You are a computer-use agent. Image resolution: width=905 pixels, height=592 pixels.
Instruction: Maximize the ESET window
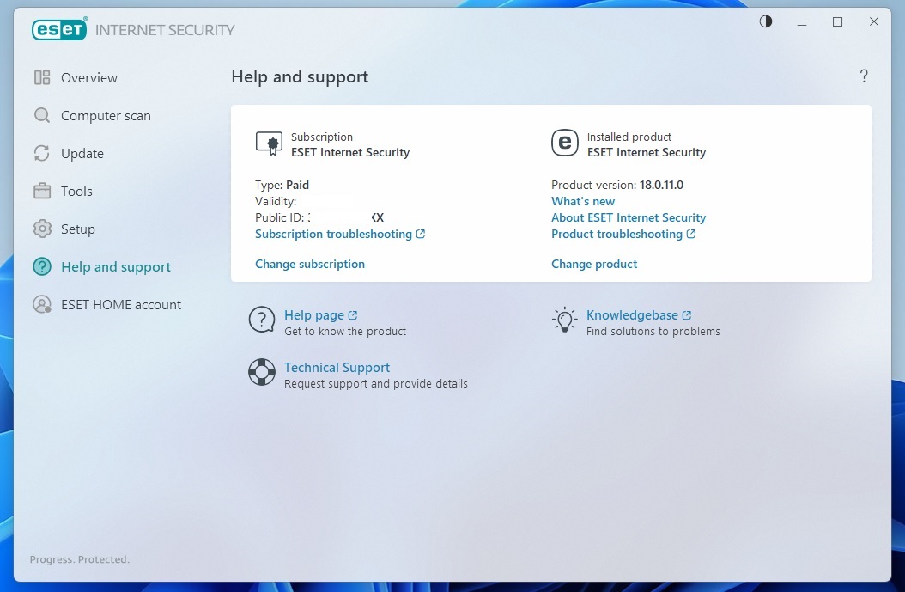[x=837, y=22]
